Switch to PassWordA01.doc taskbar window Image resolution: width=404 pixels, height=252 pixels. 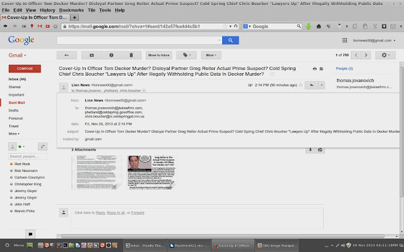tap(189, 246)
